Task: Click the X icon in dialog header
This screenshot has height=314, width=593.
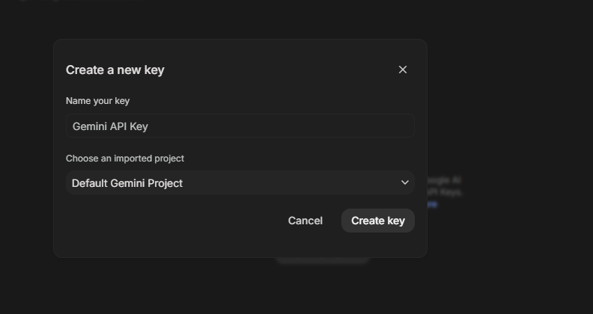Action: coord(402,70)
